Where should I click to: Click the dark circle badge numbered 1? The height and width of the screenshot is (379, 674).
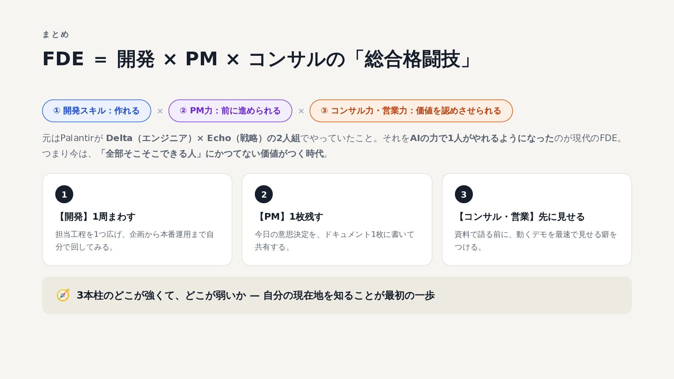tap(64, 194)
